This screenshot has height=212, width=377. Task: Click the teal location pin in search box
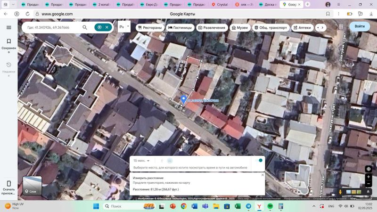click(99, 27)
